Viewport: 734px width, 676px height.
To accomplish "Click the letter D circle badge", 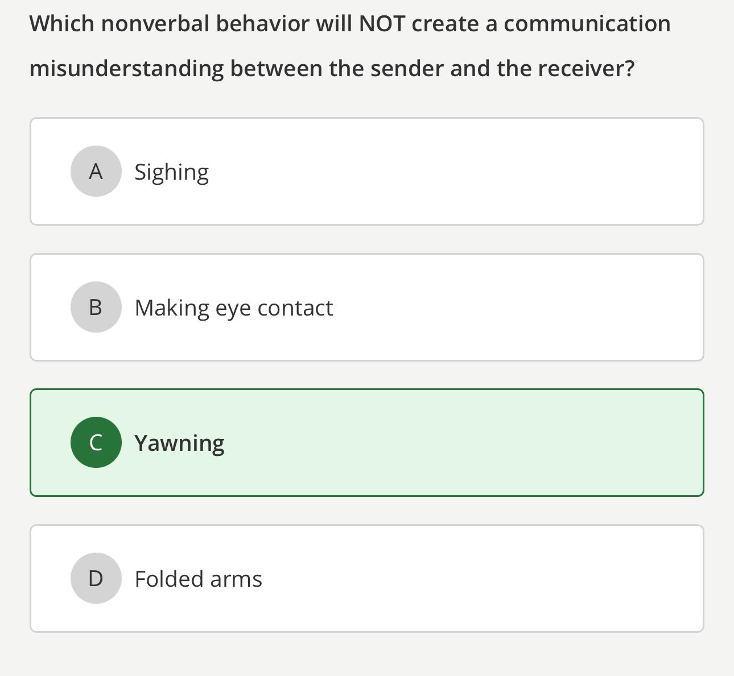I will click(96, 578).
